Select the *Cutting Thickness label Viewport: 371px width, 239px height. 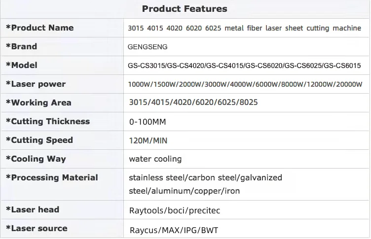tap(48, 122)
